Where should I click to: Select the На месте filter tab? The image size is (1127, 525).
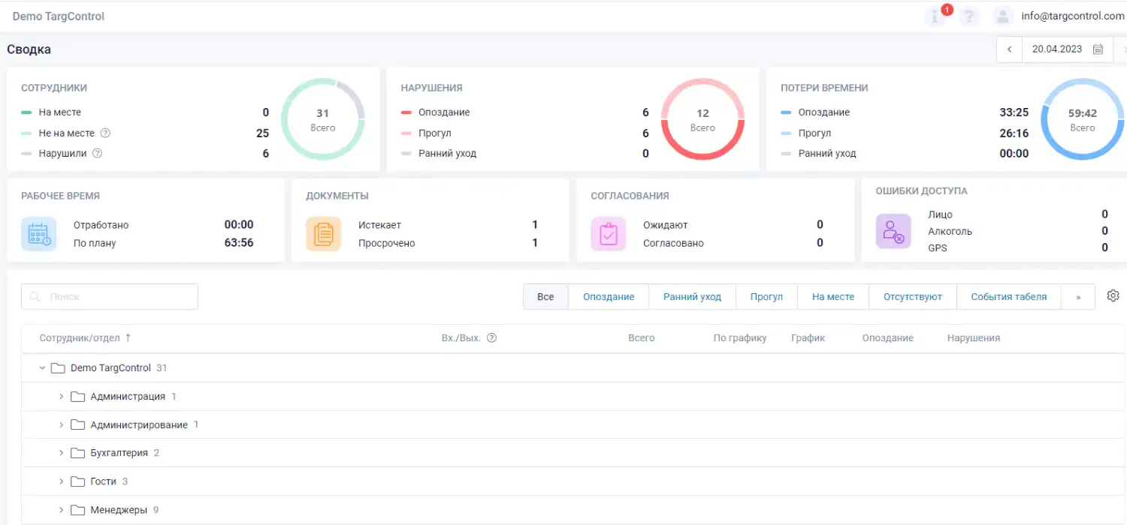click(x=833, y=297)
